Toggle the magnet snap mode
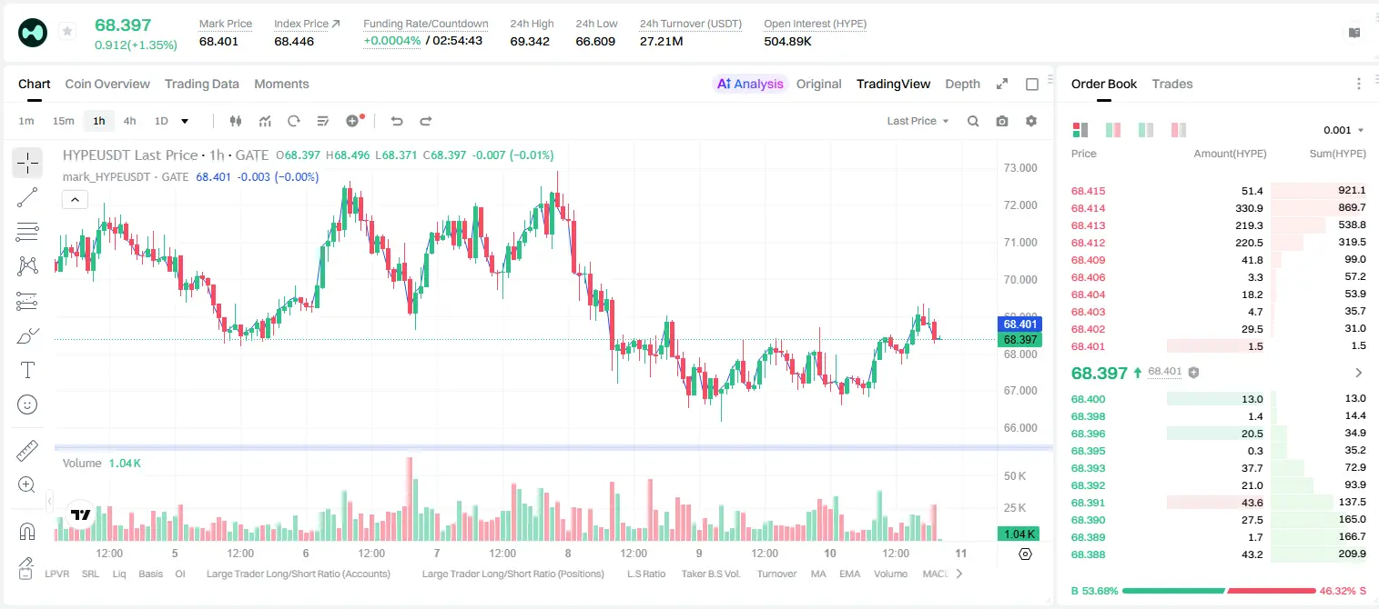 [27, 531]
